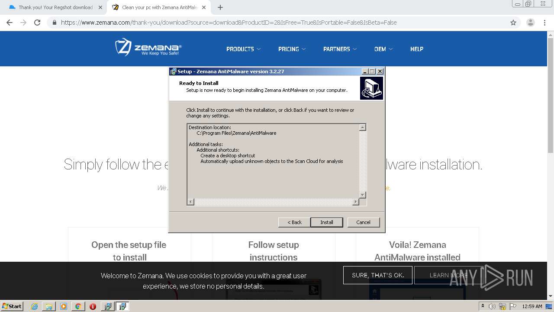The width and height of the screenshot is (554, 312).
Task: Click the site security padlock icon
Action: [x=55, y=23]
